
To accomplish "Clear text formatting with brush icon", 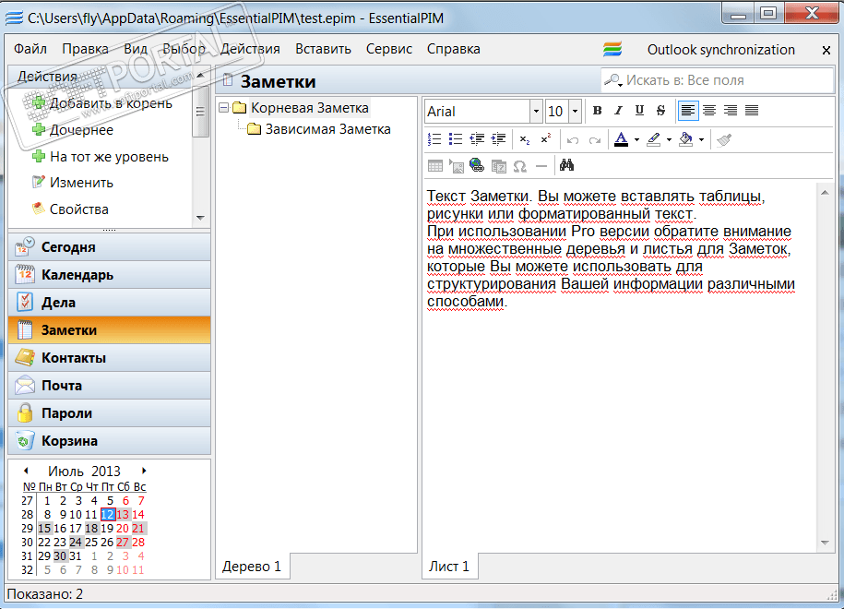I will pyautogui.click(x=724, y=140).
